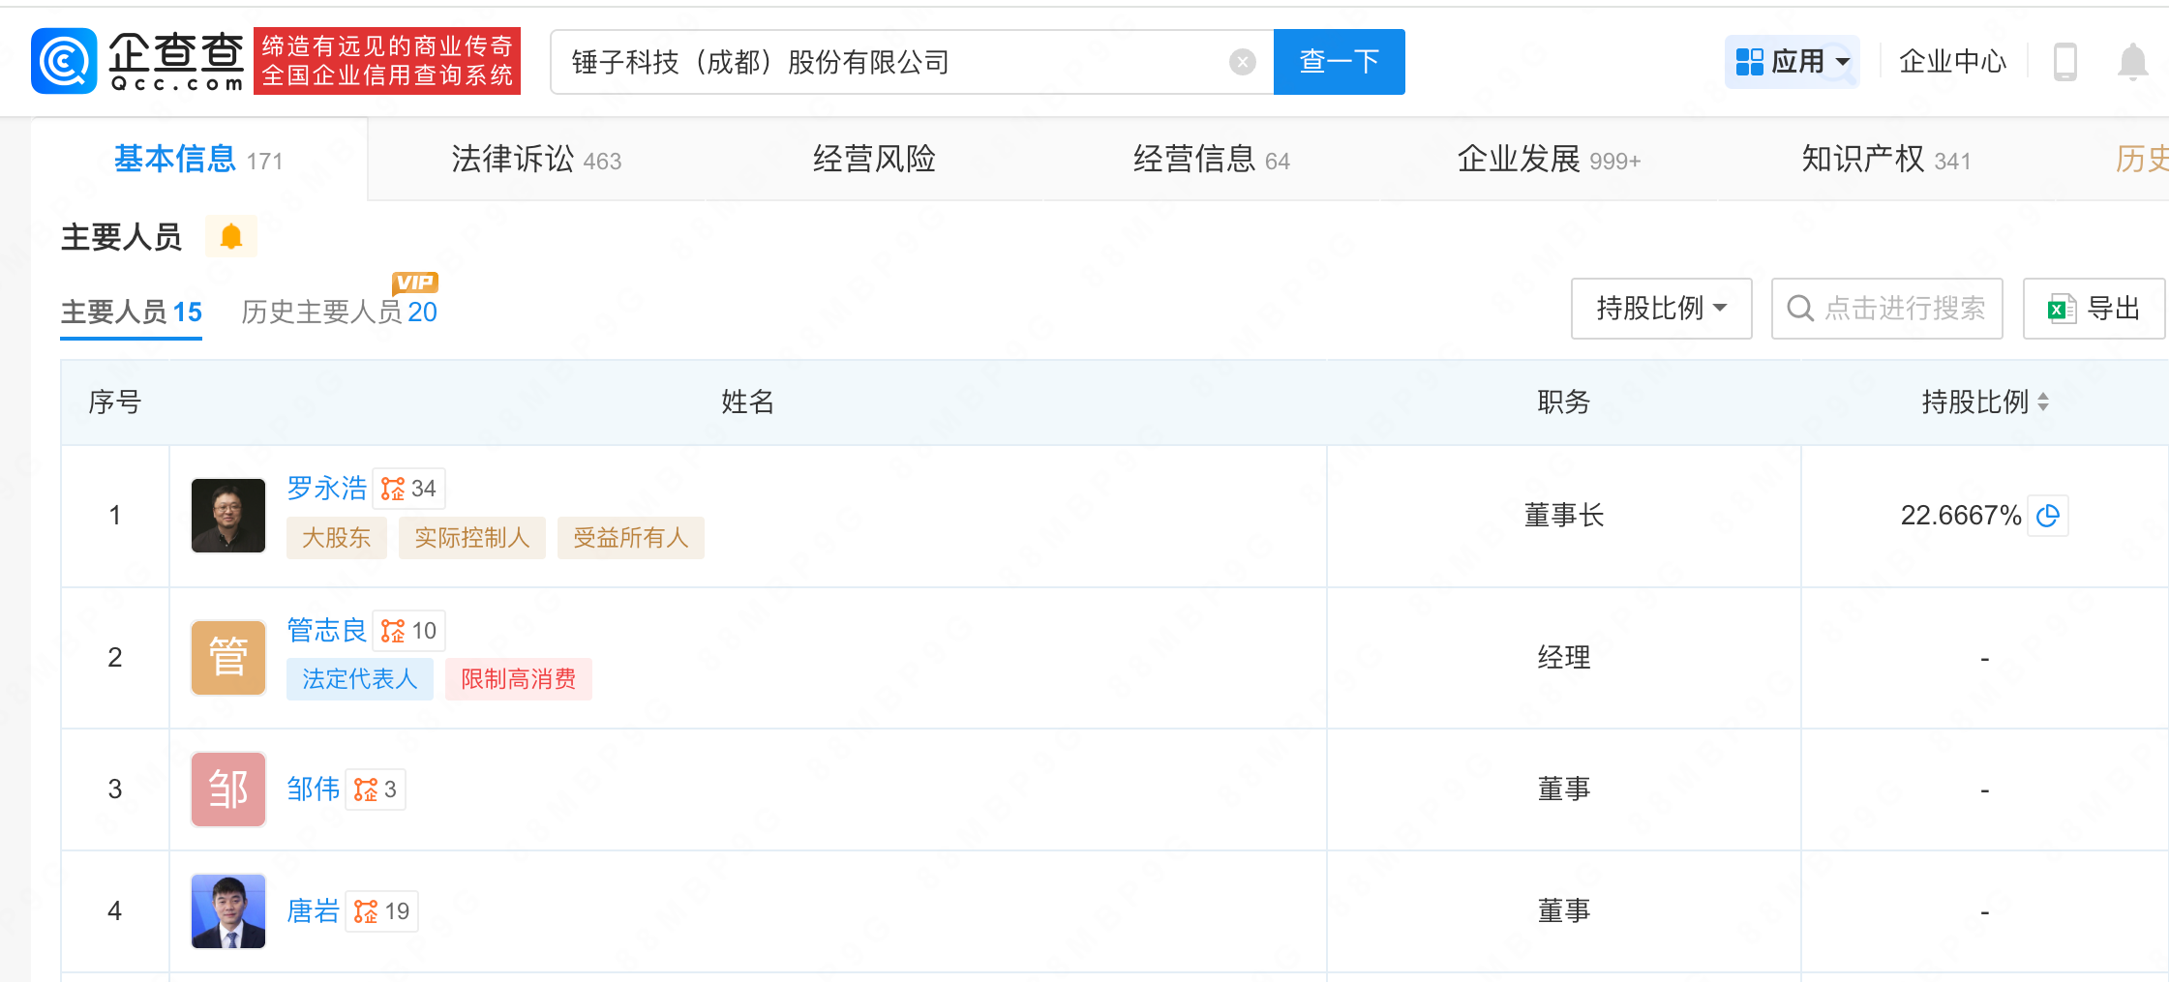Image resolution: width=2170 pixels, height=983 pixels.
Task: Open relation graph icon next to 管志良
Action: tap(393, 632)
